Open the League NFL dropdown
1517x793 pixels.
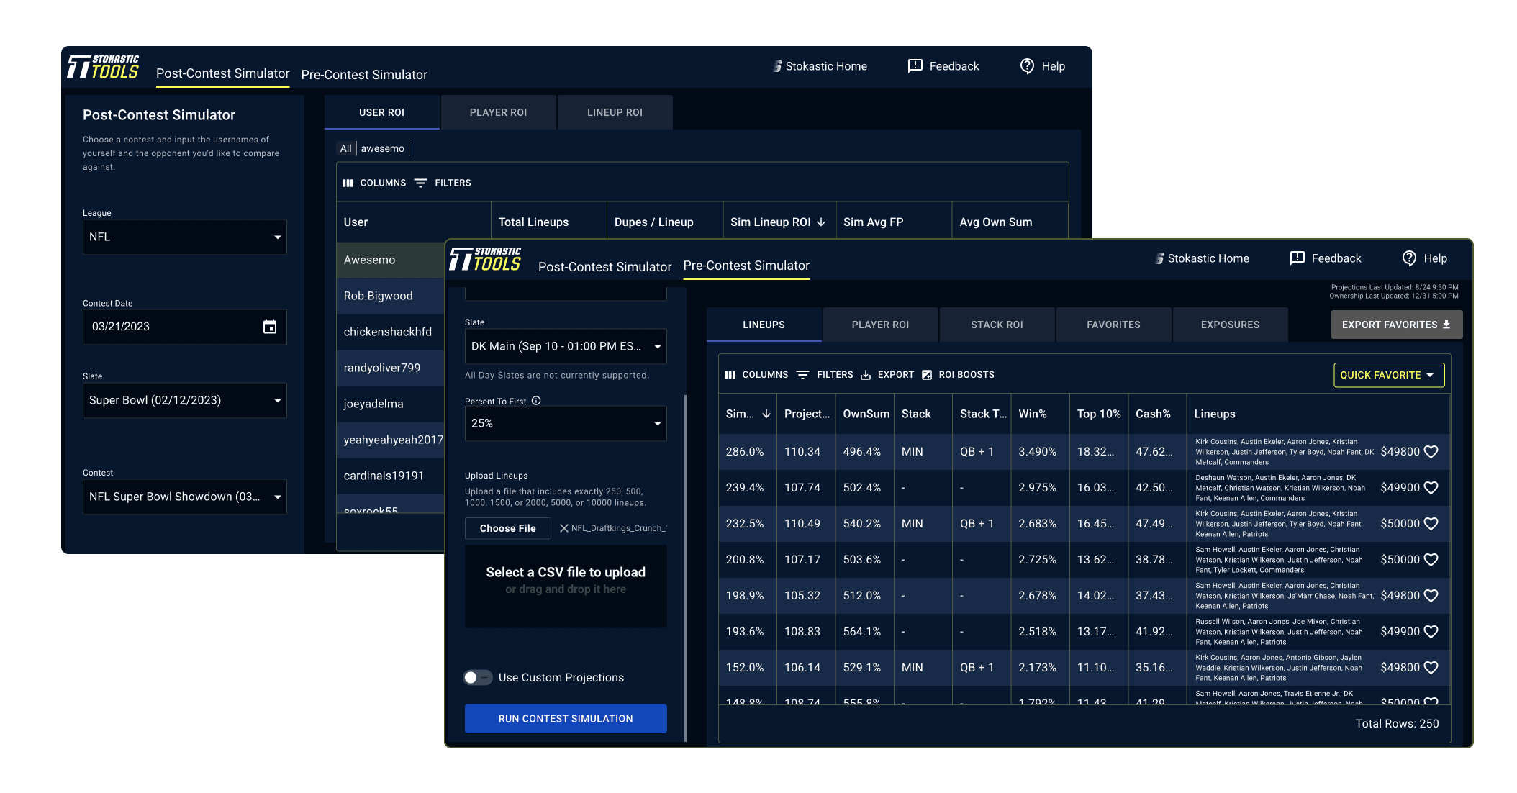(x=185, y=237)
